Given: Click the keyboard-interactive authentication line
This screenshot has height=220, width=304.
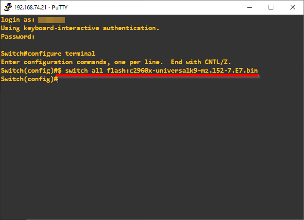Looking at the screenshot, I should [x=80, y=28].
